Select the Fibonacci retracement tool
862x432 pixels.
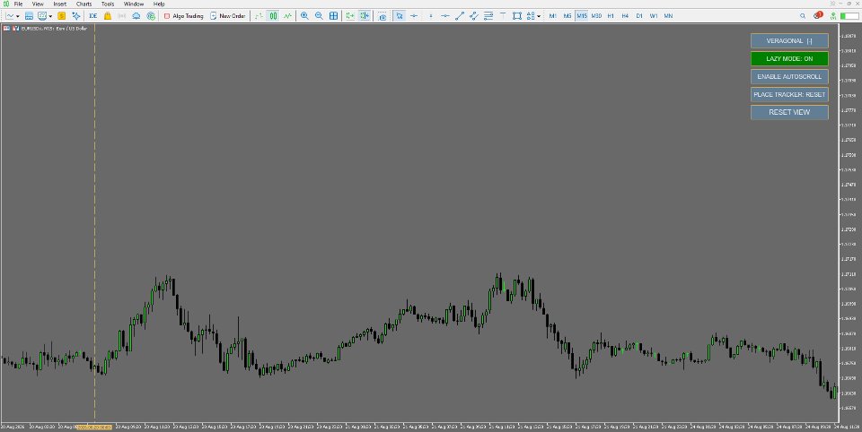tap(488, 16)
